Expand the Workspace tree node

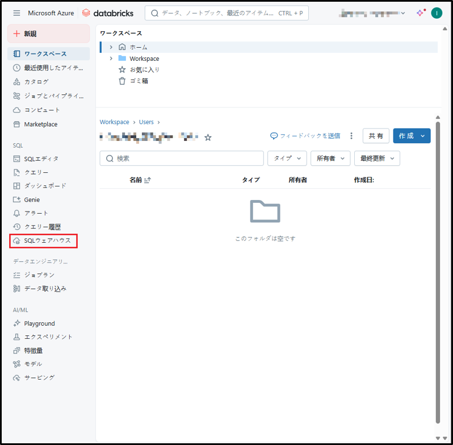pyautogui.click(x=111, y=59)
